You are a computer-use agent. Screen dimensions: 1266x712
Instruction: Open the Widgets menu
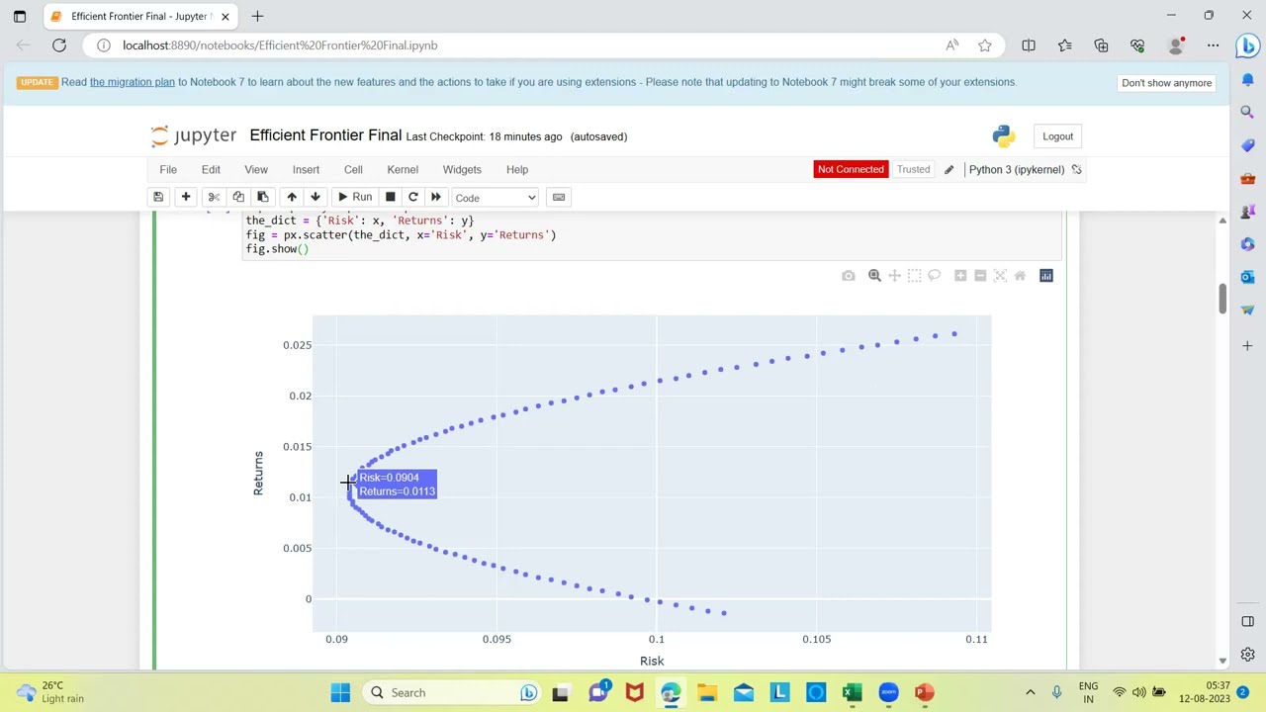(x=462, y=169)
